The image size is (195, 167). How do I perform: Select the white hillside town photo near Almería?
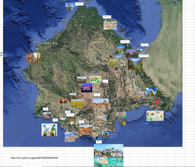pyautogui.click(x=70, y=137)
